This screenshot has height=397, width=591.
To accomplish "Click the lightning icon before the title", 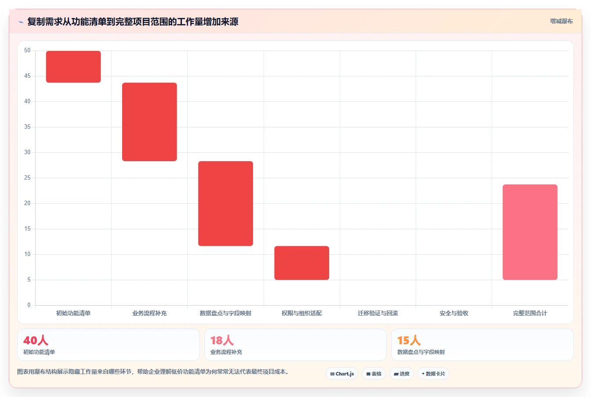I will (21, 22).
